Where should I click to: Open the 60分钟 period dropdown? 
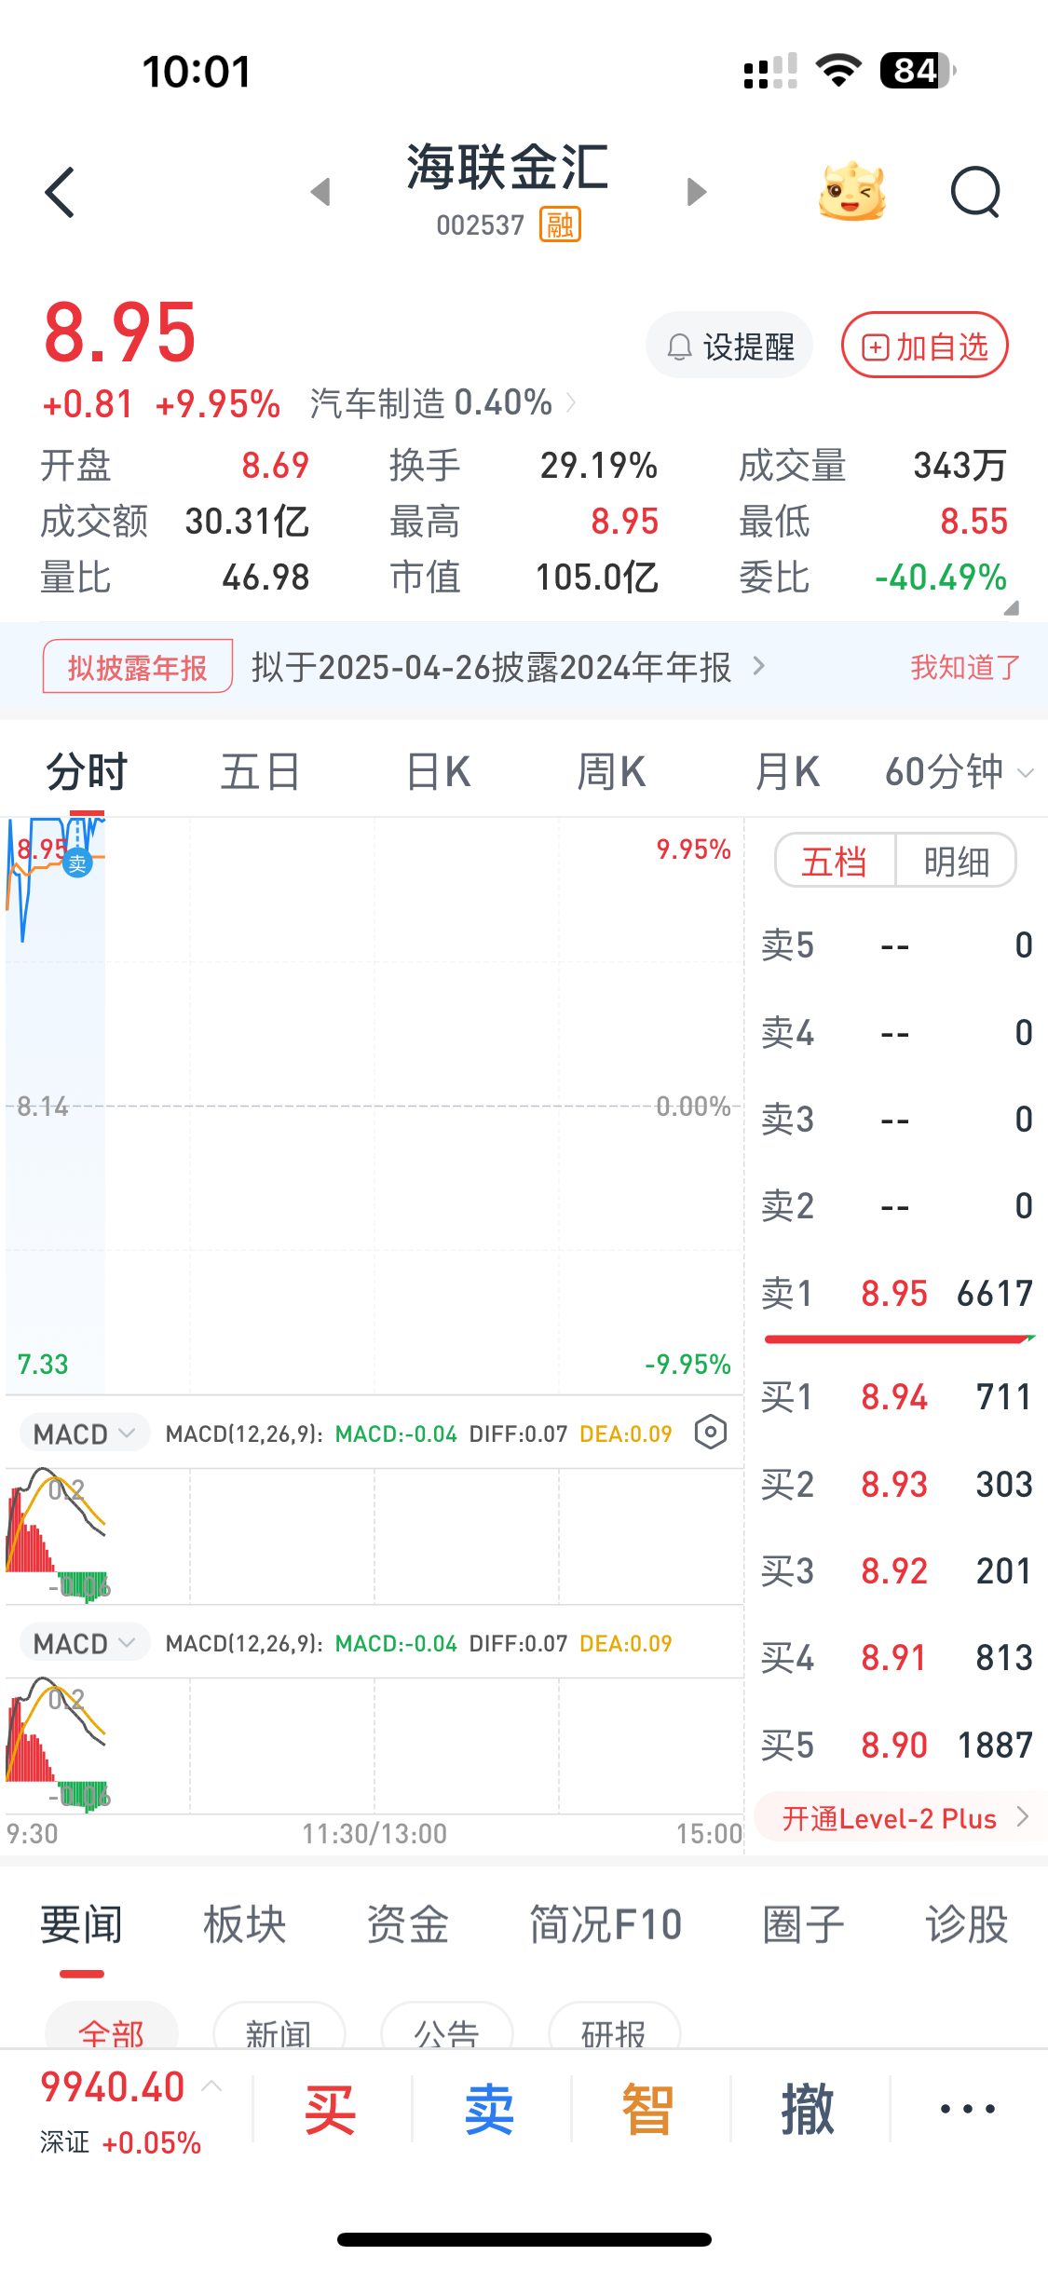(x=960, y=772)
